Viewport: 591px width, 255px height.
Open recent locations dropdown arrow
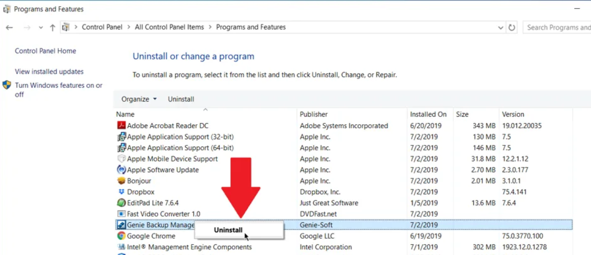point(41,27)
